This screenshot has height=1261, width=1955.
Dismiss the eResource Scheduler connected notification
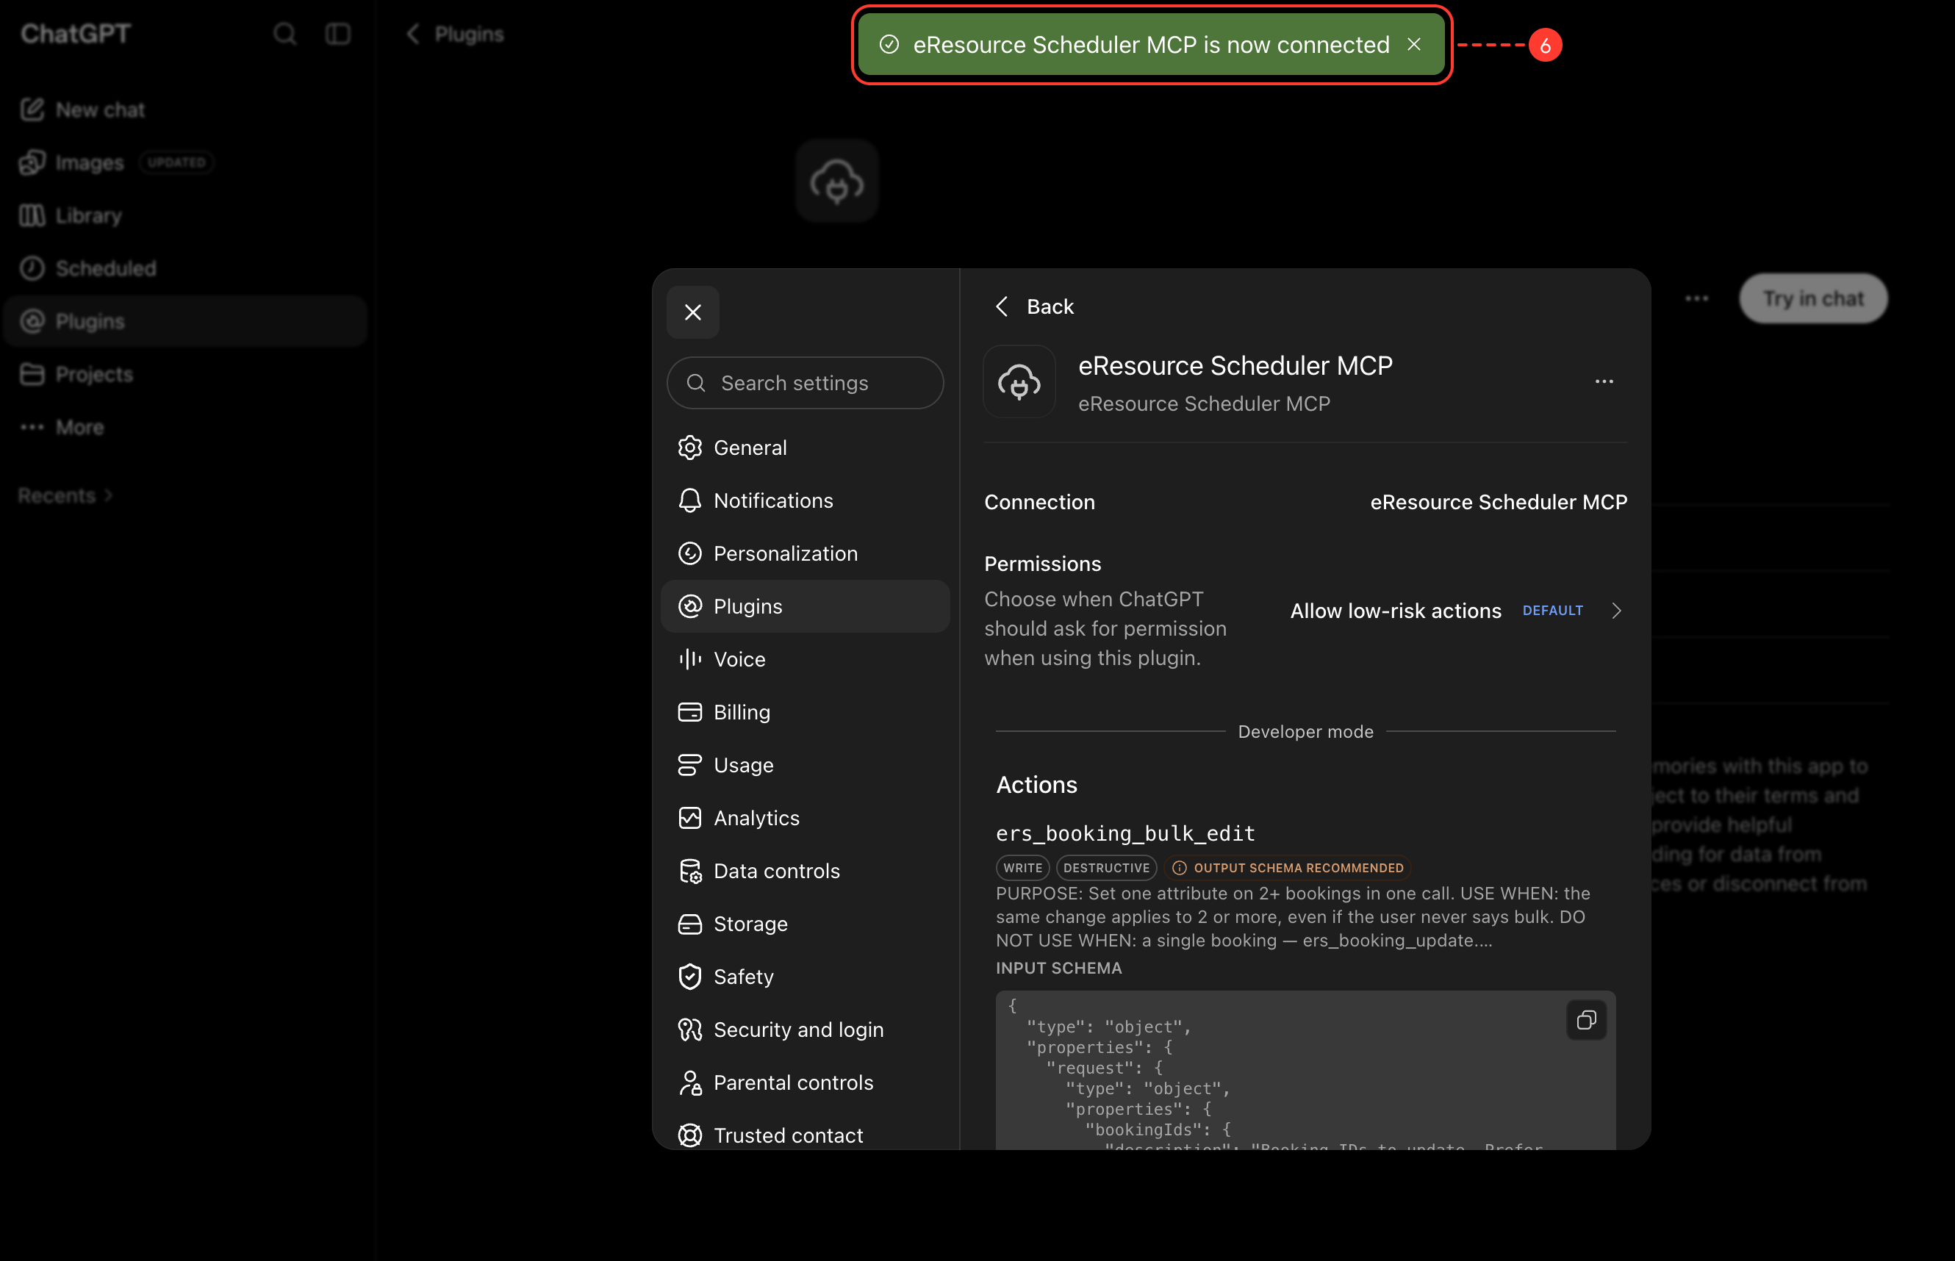tap(1413, 44)
